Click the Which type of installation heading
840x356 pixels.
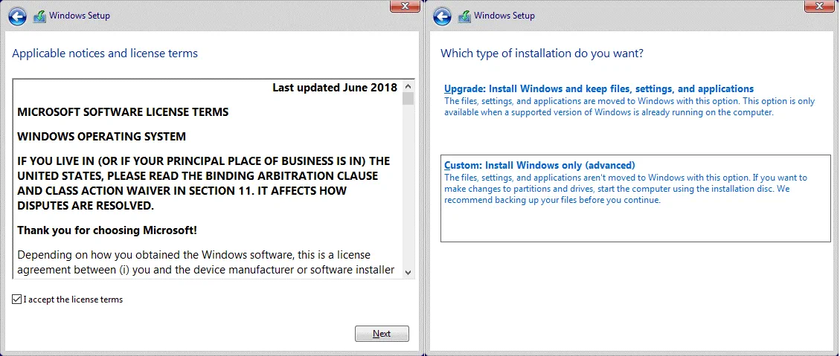click(x=542, y=54)
